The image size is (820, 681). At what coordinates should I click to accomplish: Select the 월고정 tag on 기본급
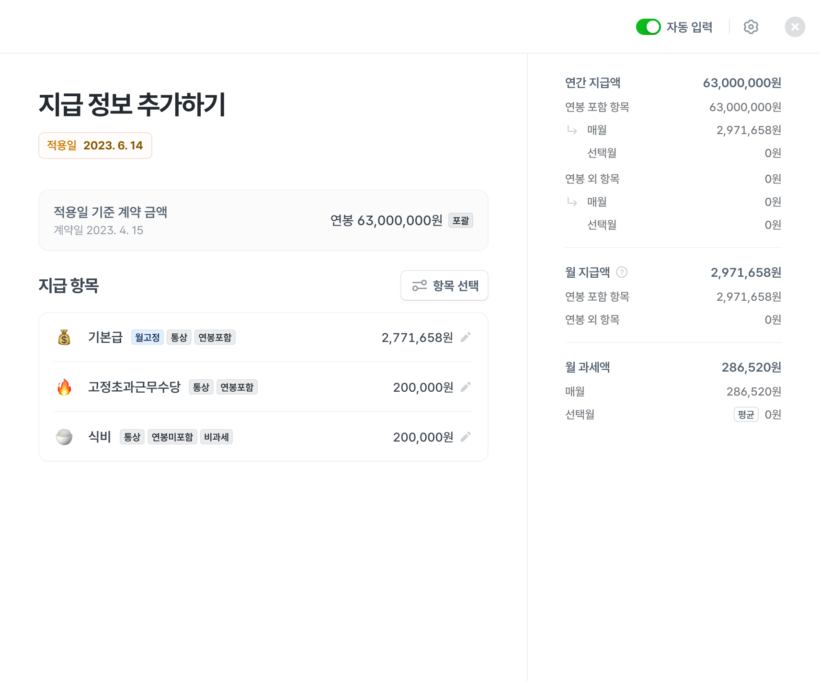(147, 337)
